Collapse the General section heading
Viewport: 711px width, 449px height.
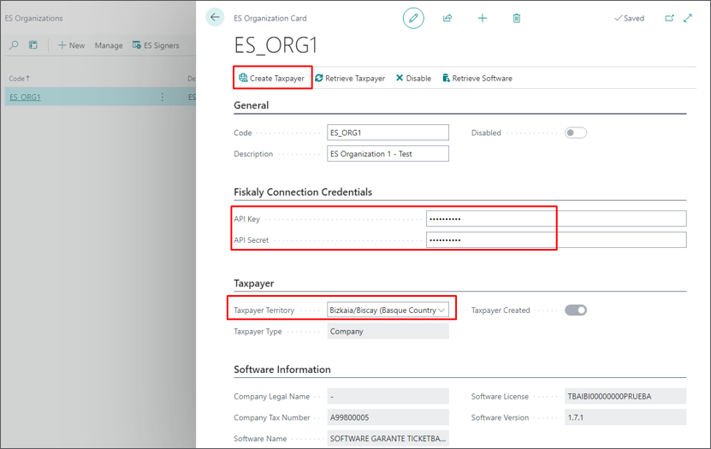(x=252, y=105)
